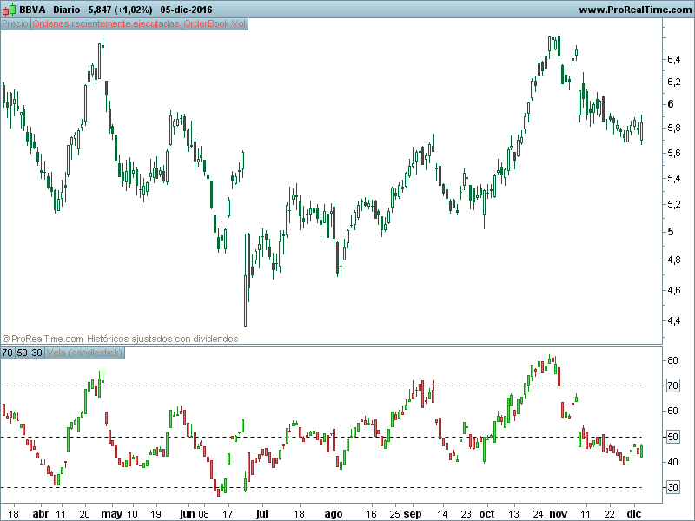Click Históricos ajustados con dividendos text
The width and height of the screenshot is (695, 521).
pos(162,339)
